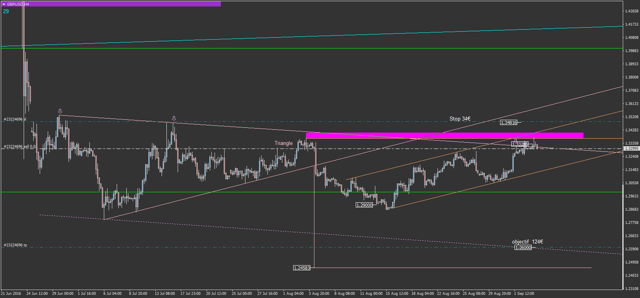Click the GBPUSD,H4 chart title bar
The image size is (640, 298).
tap(111, 4)
